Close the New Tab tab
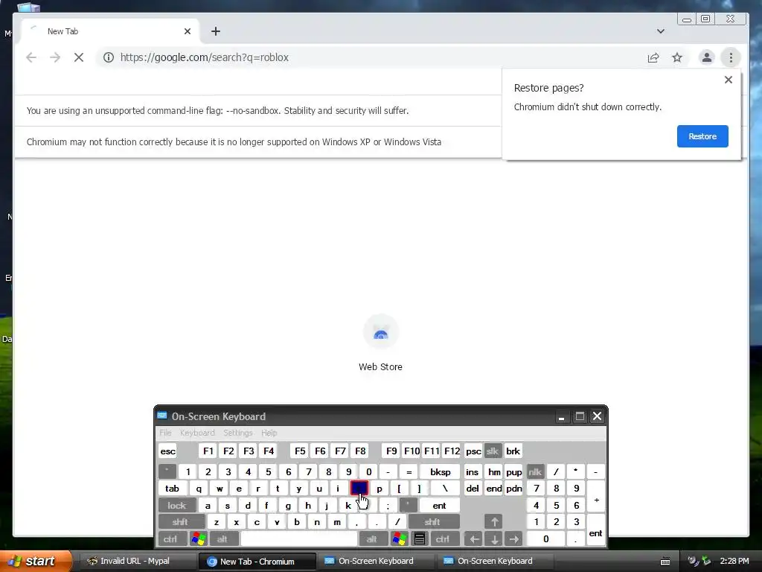 coord(188,31)
